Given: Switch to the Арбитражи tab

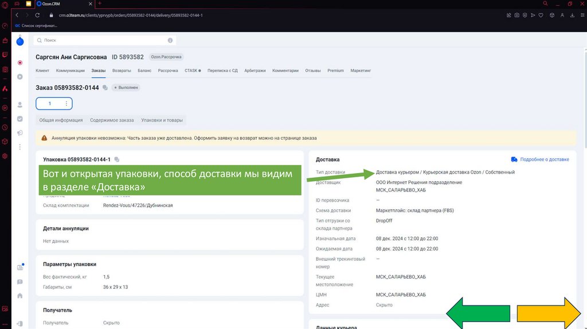Looking at the screenshot, I should tap(255, 70).
